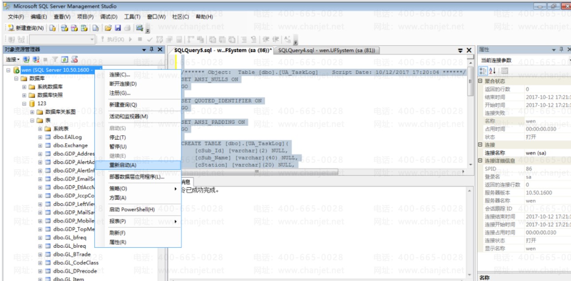This screenshot has width=571, height=281.
Task: Click the table icon of dbo.GL_bfreq
Action: [x=48, y=238]
